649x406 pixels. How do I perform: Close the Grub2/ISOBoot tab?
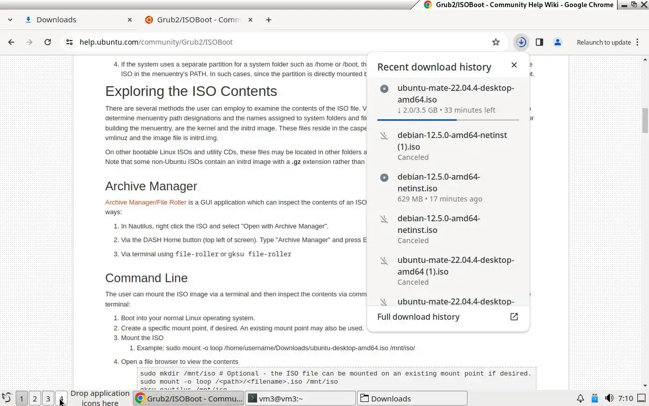pos(251,20)
